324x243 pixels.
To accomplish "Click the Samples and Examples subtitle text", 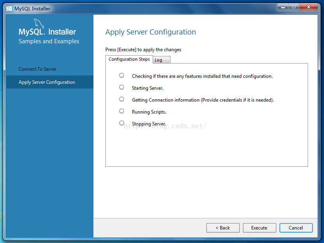I will coord(49,41).
